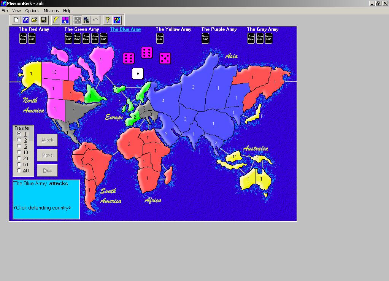Screen dimensions: 389x281
Task: Open the Options menu
Action: click(32, 11)
